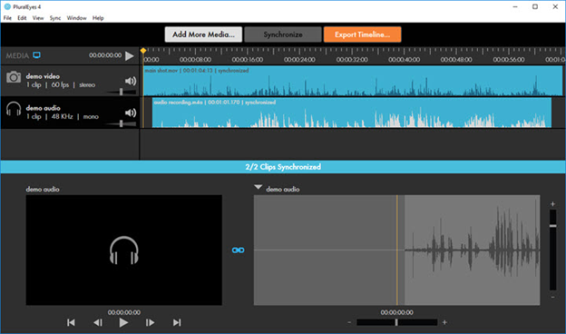Click the Export Timeline button
Screen dimensions: 566x334
coord(362,34)
